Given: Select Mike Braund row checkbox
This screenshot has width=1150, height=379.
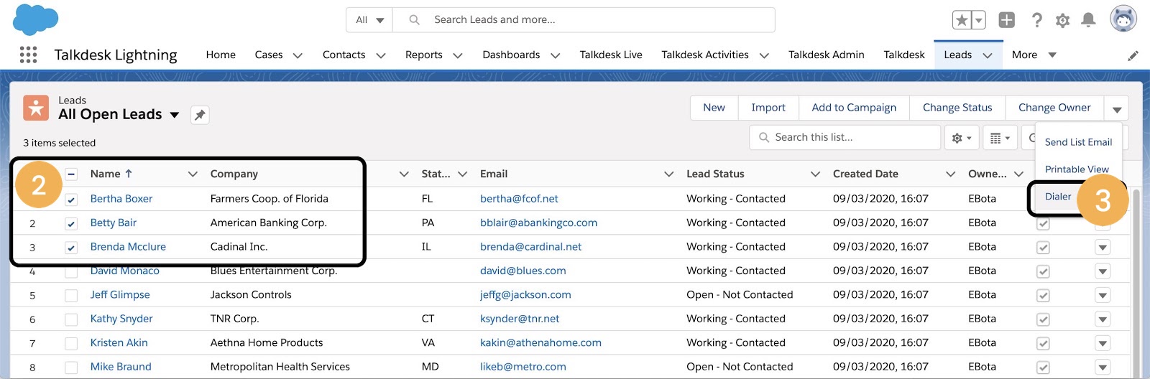Looking at the screenshot, I should click(71, 368).
